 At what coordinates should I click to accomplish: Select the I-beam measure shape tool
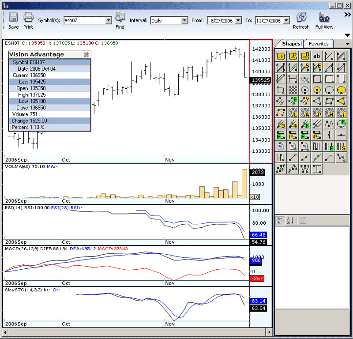click(x=317, y=169)
